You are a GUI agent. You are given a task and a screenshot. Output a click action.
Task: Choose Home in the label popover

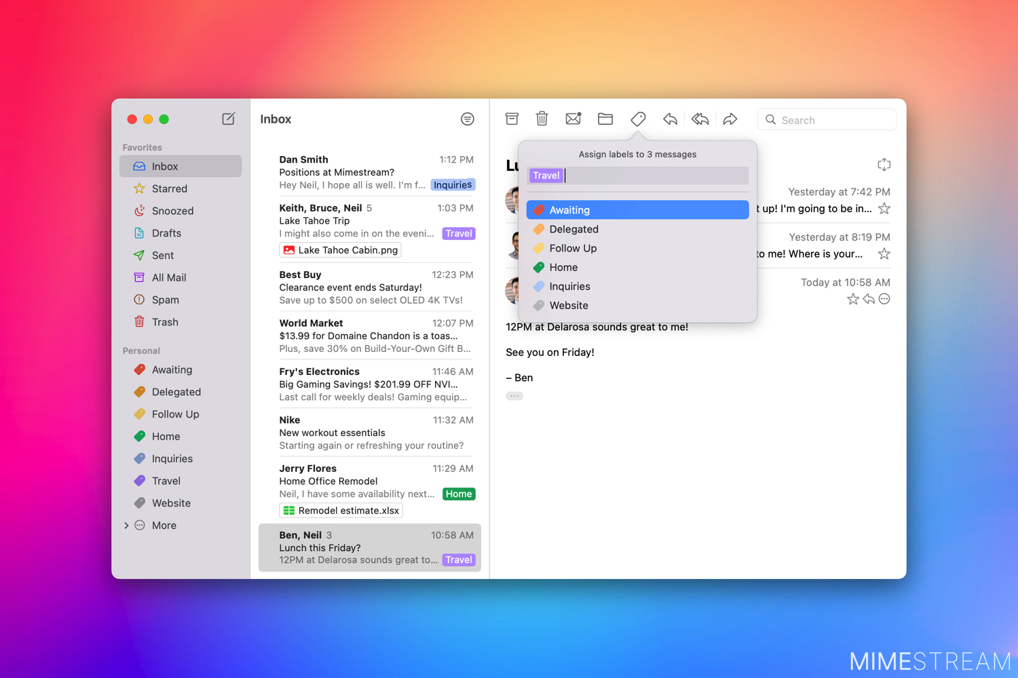point(638,267)
